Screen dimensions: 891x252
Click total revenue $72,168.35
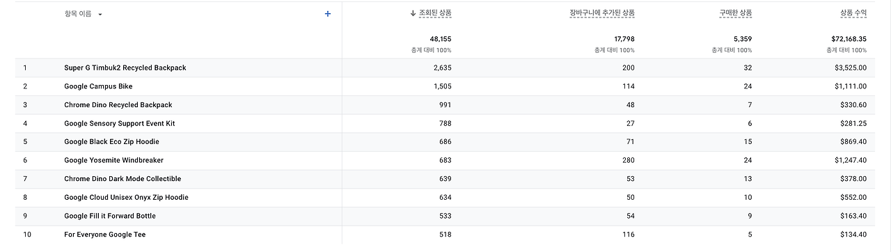849,39
